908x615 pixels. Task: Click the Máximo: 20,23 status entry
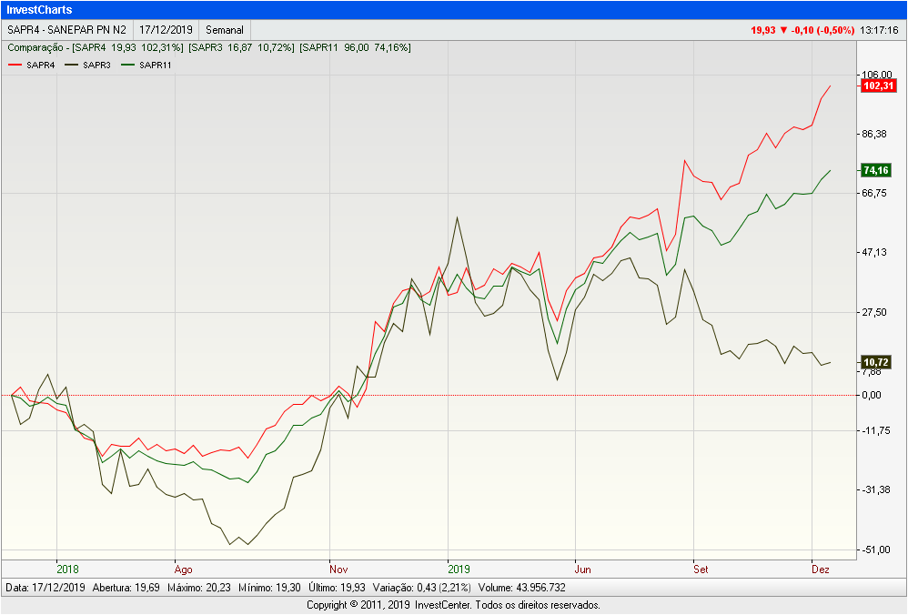point(199,587)
